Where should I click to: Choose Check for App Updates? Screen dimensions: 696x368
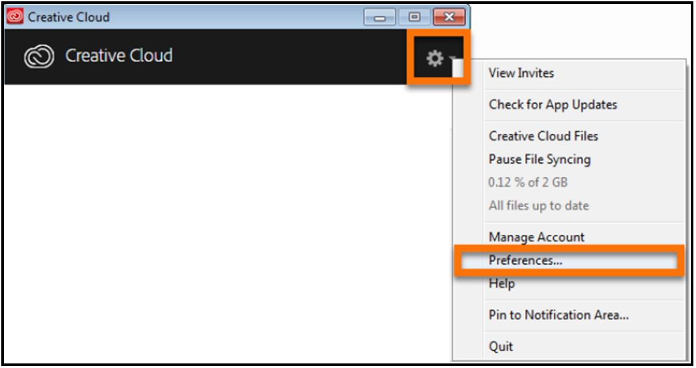pyautogui.click(x=552, y=104)
